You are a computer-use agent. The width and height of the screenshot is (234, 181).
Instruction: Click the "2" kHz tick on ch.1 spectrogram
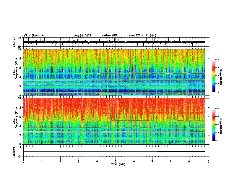tap(20, 86)
